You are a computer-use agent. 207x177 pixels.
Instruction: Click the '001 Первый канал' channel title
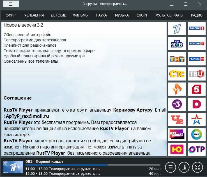[x=44, y=161]
